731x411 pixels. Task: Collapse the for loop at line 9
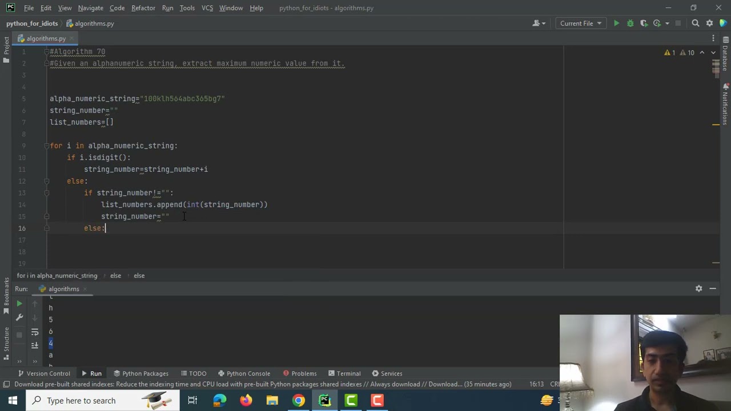(47, 146)
